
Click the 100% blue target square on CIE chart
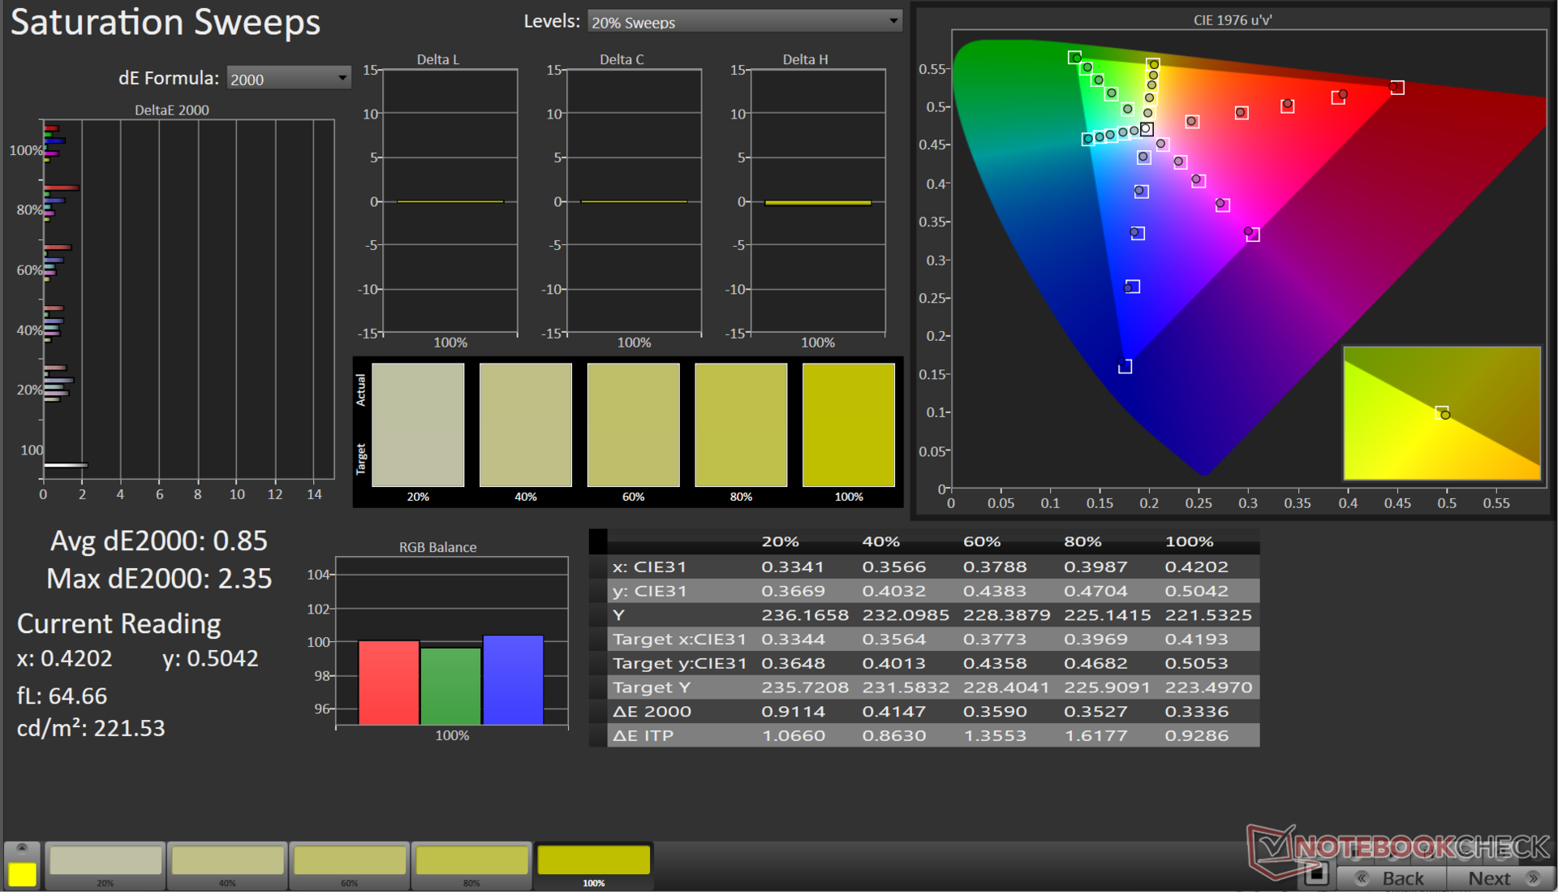point(1125,367)
